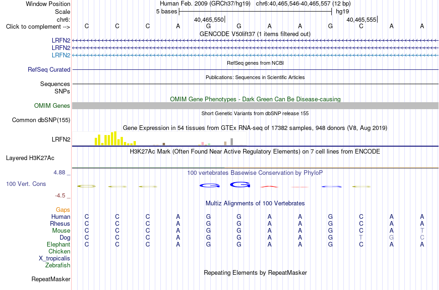Select the 'RepeatMasker' side label
Image resolution: width=439 pixels, height=290 pixels.
51,279
